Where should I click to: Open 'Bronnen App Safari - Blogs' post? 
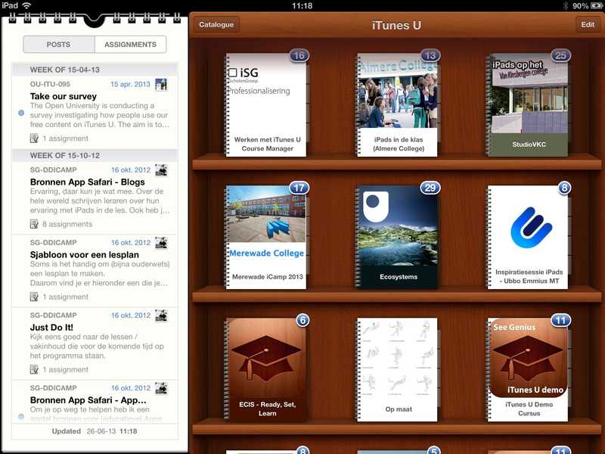[x=87, y=182]
